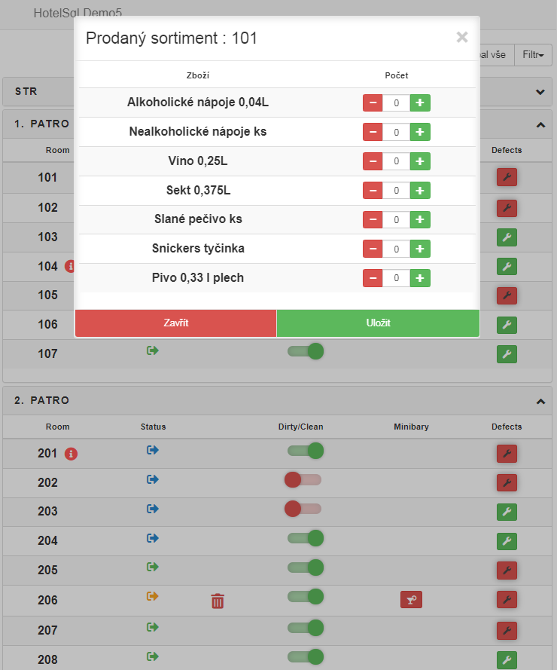Click the orange status icon for room 206

click(x=153, y=596)
